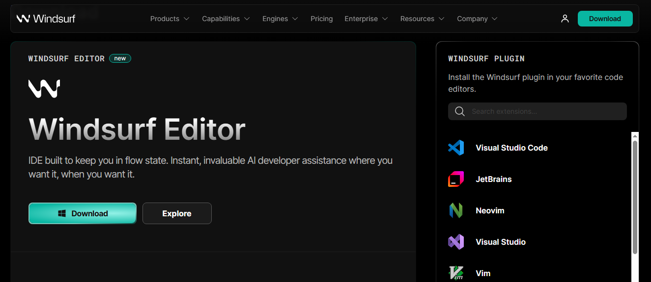Screen dimensions: 651x282
Task: Expand the Resources navigation menu
Action: pyautogui.click(x=422, y=19)
